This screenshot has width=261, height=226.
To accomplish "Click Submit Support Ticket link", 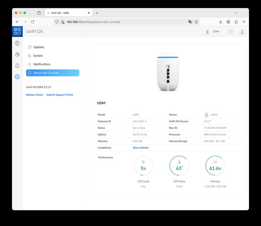I will tap(60, 95).
